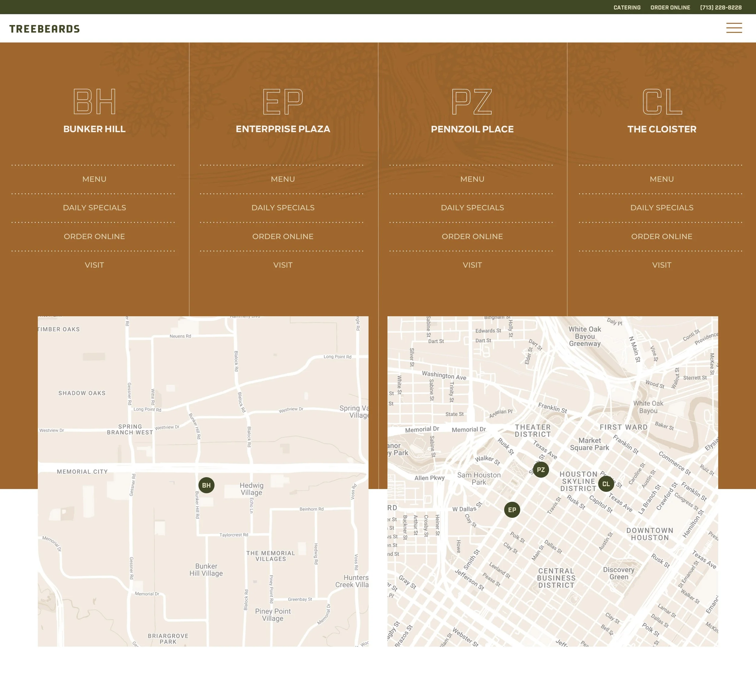
Task: View the Enterprise Plaza Menu
Action: point(283,179)
